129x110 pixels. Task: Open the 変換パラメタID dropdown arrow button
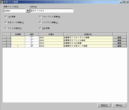[x=28, y=11]
